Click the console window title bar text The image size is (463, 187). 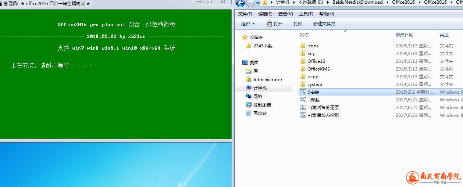[x=47, y=3]
